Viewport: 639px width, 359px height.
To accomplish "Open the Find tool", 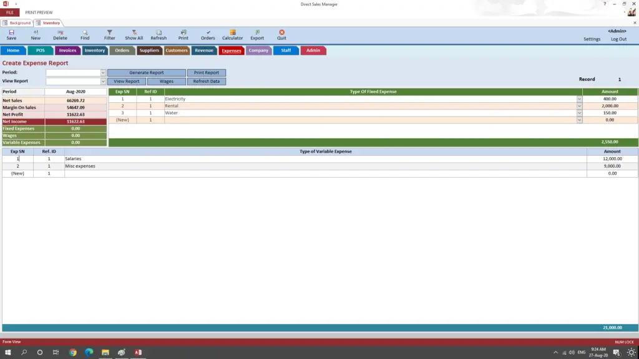I will pyautogui.click(x=85, y=34).
